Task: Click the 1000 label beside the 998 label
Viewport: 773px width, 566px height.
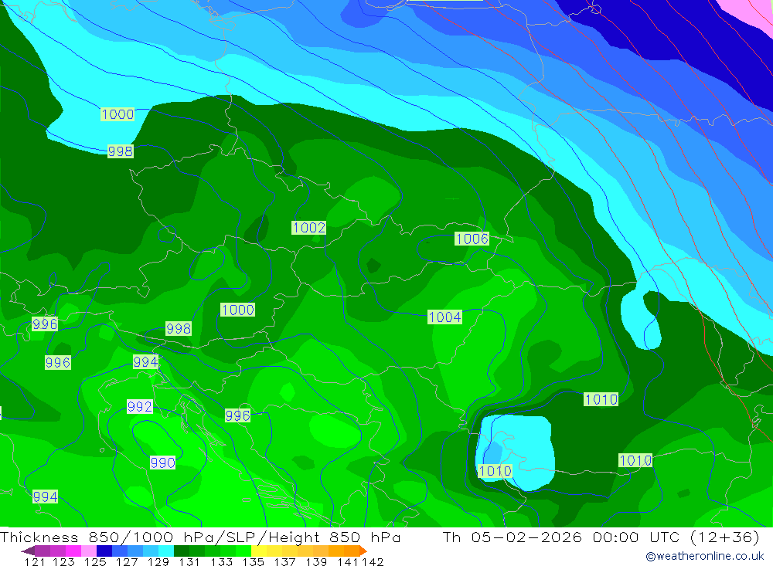Action: pyautogui.click(x=237, y=310)
